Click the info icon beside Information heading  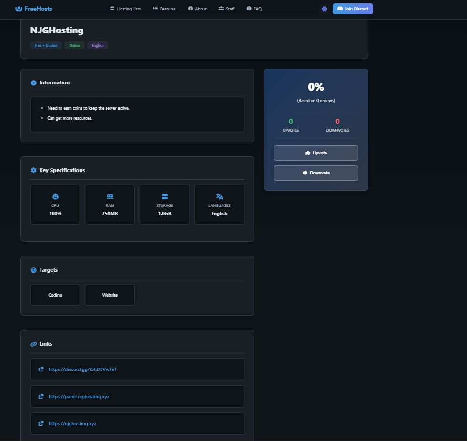point(33,82)
